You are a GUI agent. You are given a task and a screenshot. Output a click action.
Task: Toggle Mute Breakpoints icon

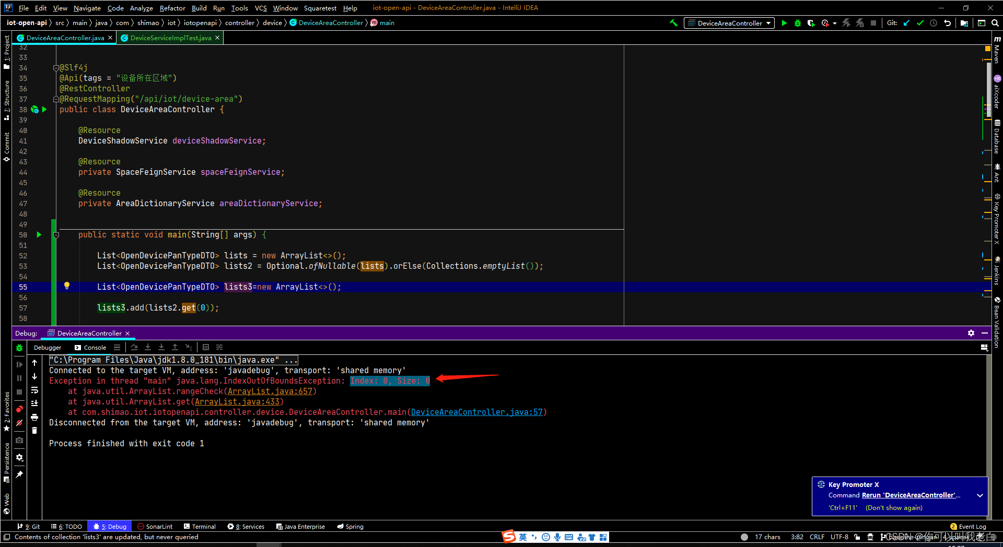[19, 423]
